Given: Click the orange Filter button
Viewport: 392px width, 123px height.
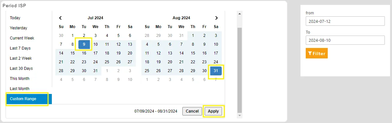Looking at the screenshot, I should pos(317,53).
